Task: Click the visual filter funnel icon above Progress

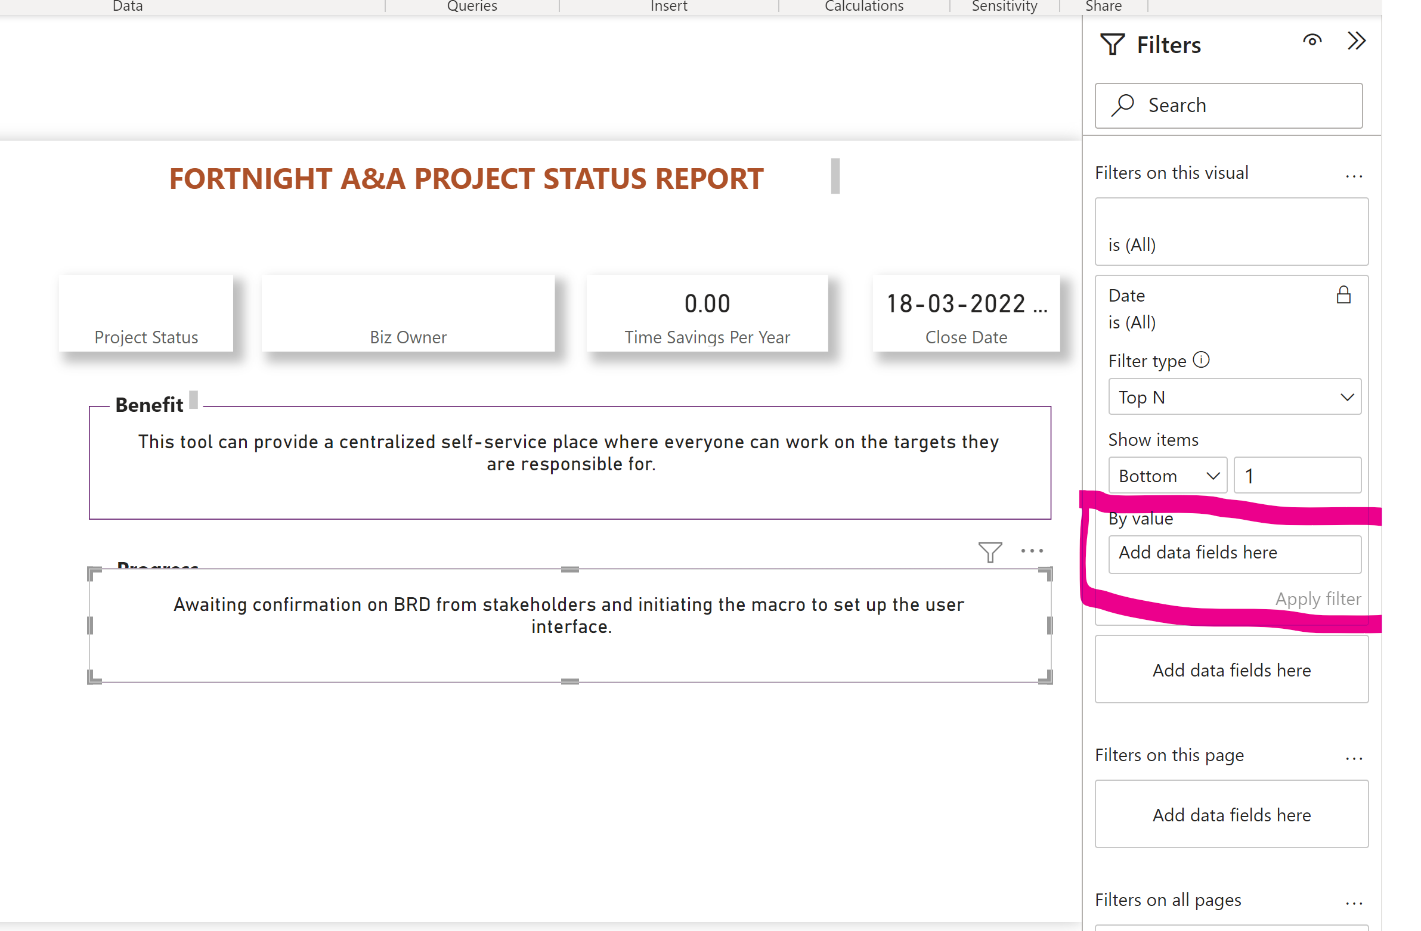Action: (989, 552)
